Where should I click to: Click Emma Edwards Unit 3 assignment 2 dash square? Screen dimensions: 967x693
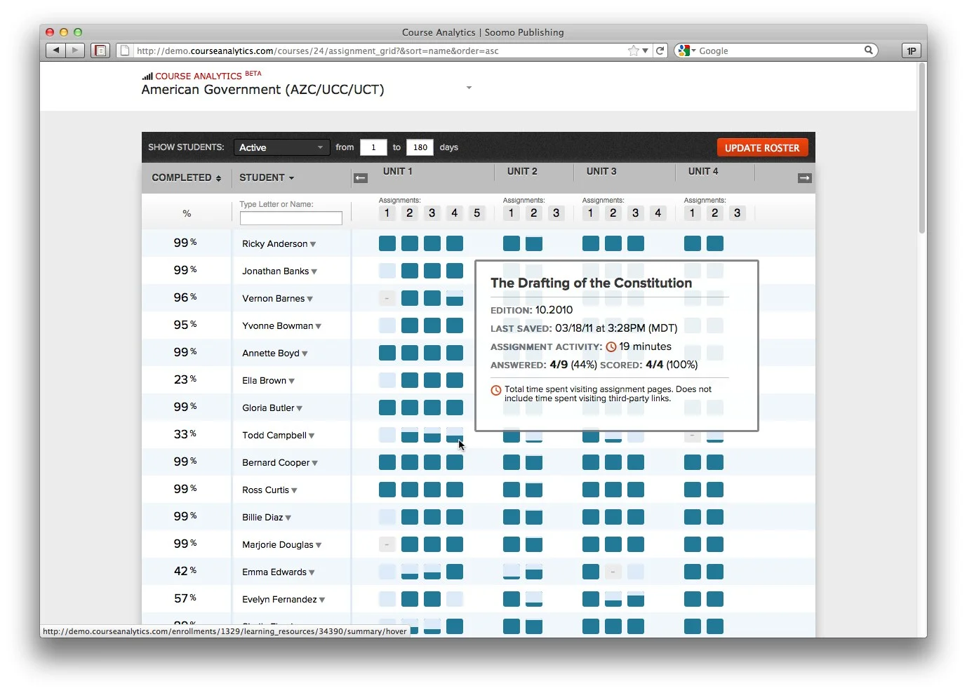pos(613,572)
